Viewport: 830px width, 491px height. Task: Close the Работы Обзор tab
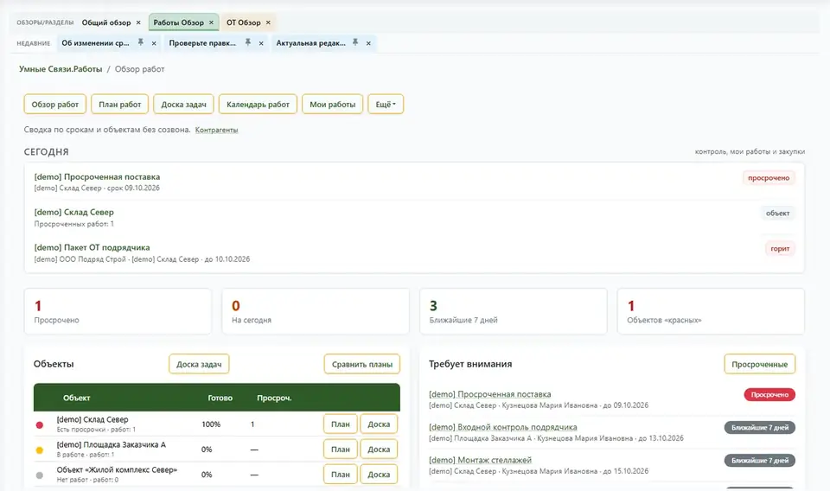tap(211, 22)
